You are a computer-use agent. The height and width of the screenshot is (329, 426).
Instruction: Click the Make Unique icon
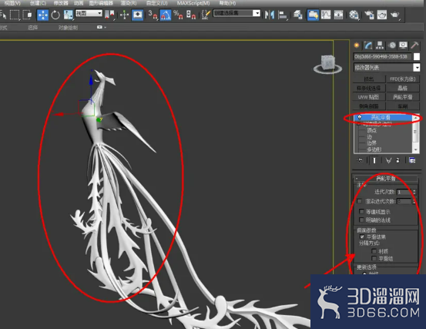point(389,160)
